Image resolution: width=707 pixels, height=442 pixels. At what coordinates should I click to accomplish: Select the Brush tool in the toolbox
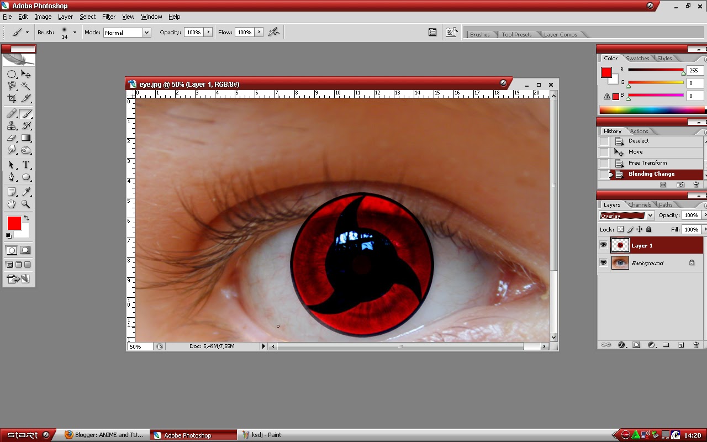(x=26, y=114)
